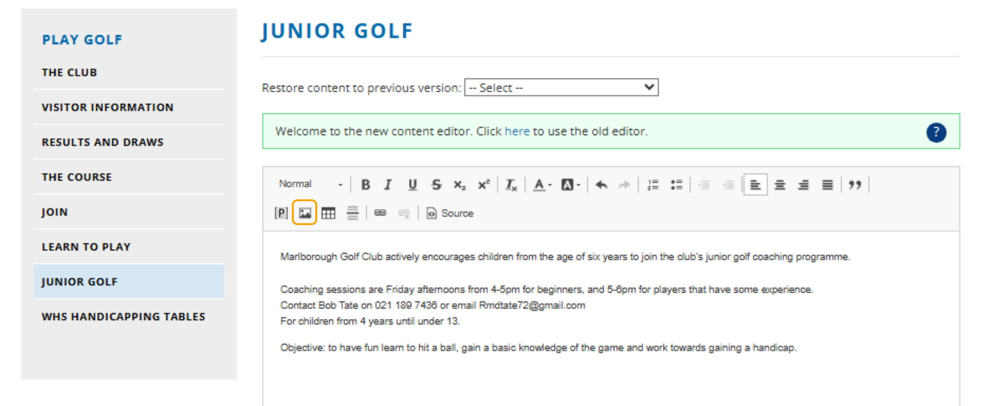Click the 'here' link to use old editor

coord(517,131)
